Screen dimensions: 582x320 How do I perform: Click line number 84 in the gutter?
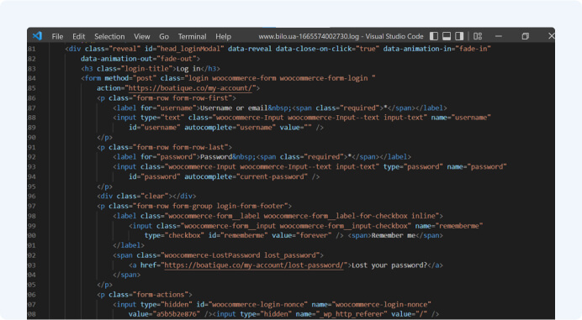[x=32, y=78]
